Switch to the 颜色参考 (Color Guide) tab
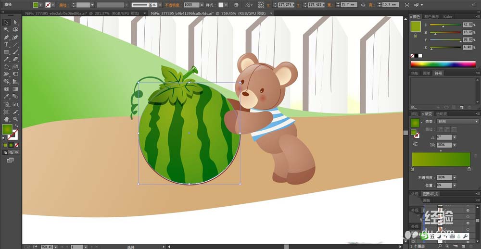This screenshot has height=249, width=481. [x=432, y=16]
